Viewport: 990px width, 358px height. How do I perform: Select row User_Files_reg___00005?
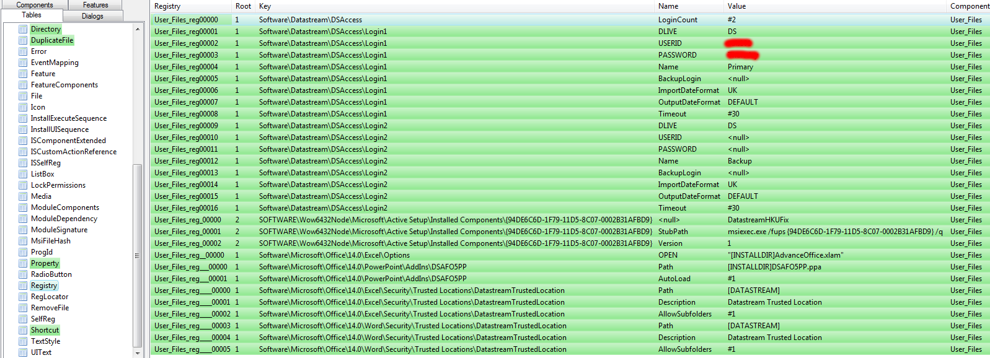pyautogui.click(x=570, y=349)
